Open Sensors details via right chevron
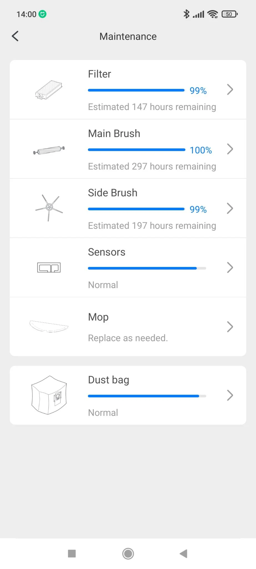This screenshot has height=569, width=256. coord(230,268)
